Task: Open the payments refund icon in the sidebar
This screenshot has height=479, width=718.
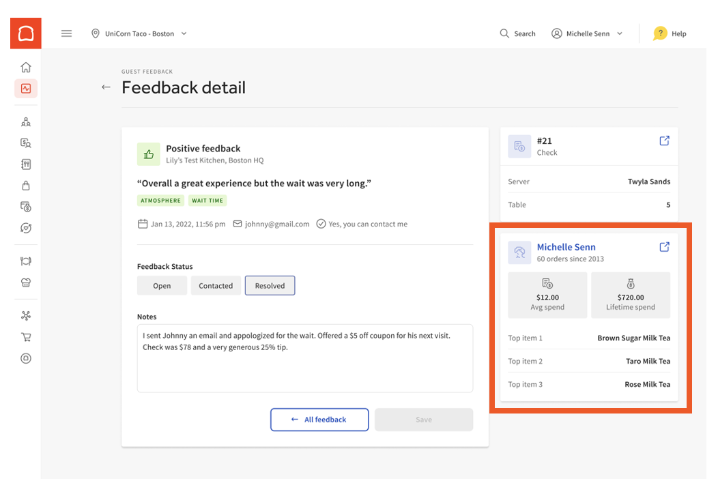Action: [25, 206]
